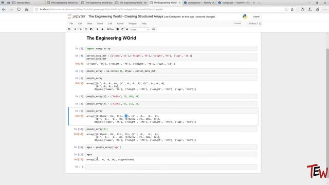Open the View menu
Screen dimensions: 329x185
coord(89,24)
